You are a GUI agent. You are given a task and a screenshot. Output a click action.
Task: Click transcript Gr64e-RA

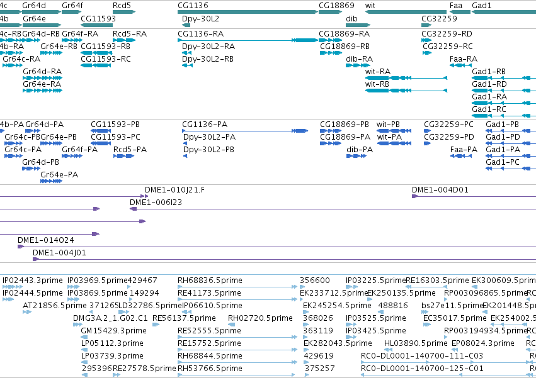(x=42, y=91)
